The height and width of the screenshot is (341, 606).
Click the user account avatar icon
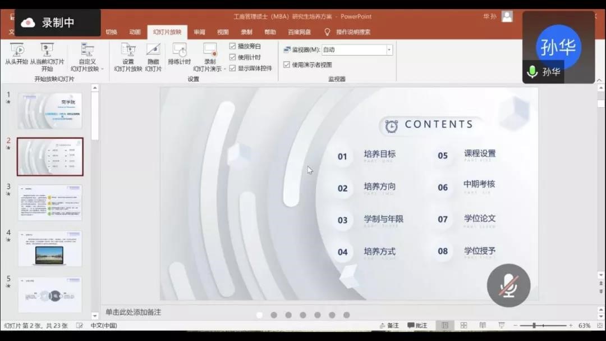coord(507,16)
